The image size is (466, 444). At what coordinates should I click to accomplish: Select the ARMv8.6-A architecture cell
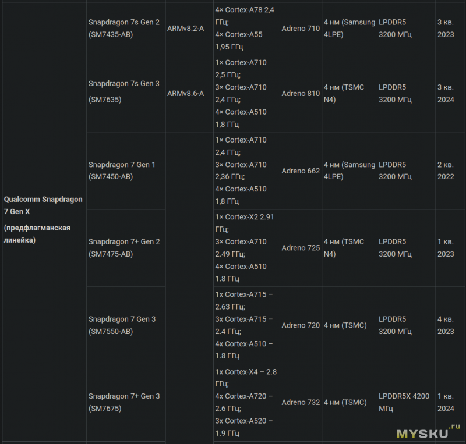pos(185,93)
